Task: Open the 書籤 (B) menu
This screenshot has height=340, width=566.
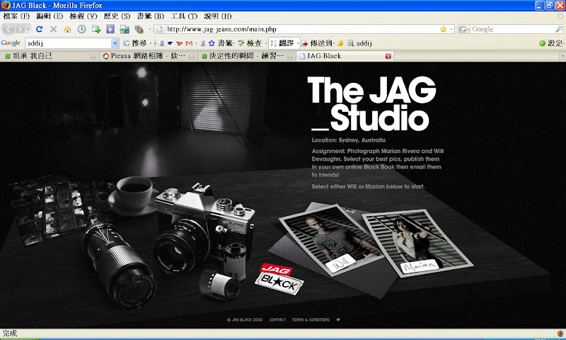Action: pos(150,16)
